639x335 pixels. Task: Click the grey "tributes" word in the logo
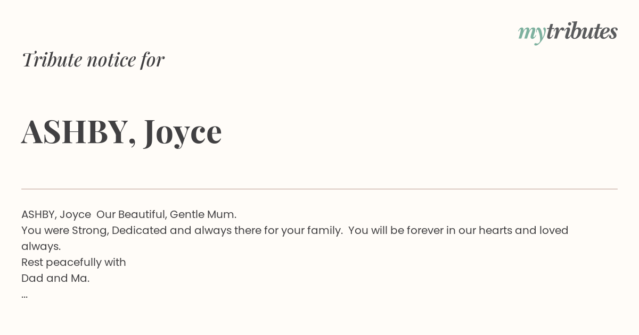[582, 31]
